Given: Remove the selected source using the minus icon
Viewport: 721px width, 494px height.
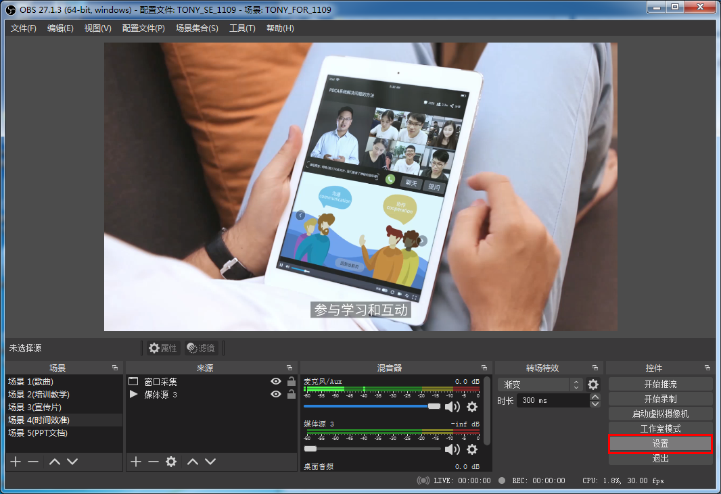Looking at the screenshot, I should (x=154, y=462).
